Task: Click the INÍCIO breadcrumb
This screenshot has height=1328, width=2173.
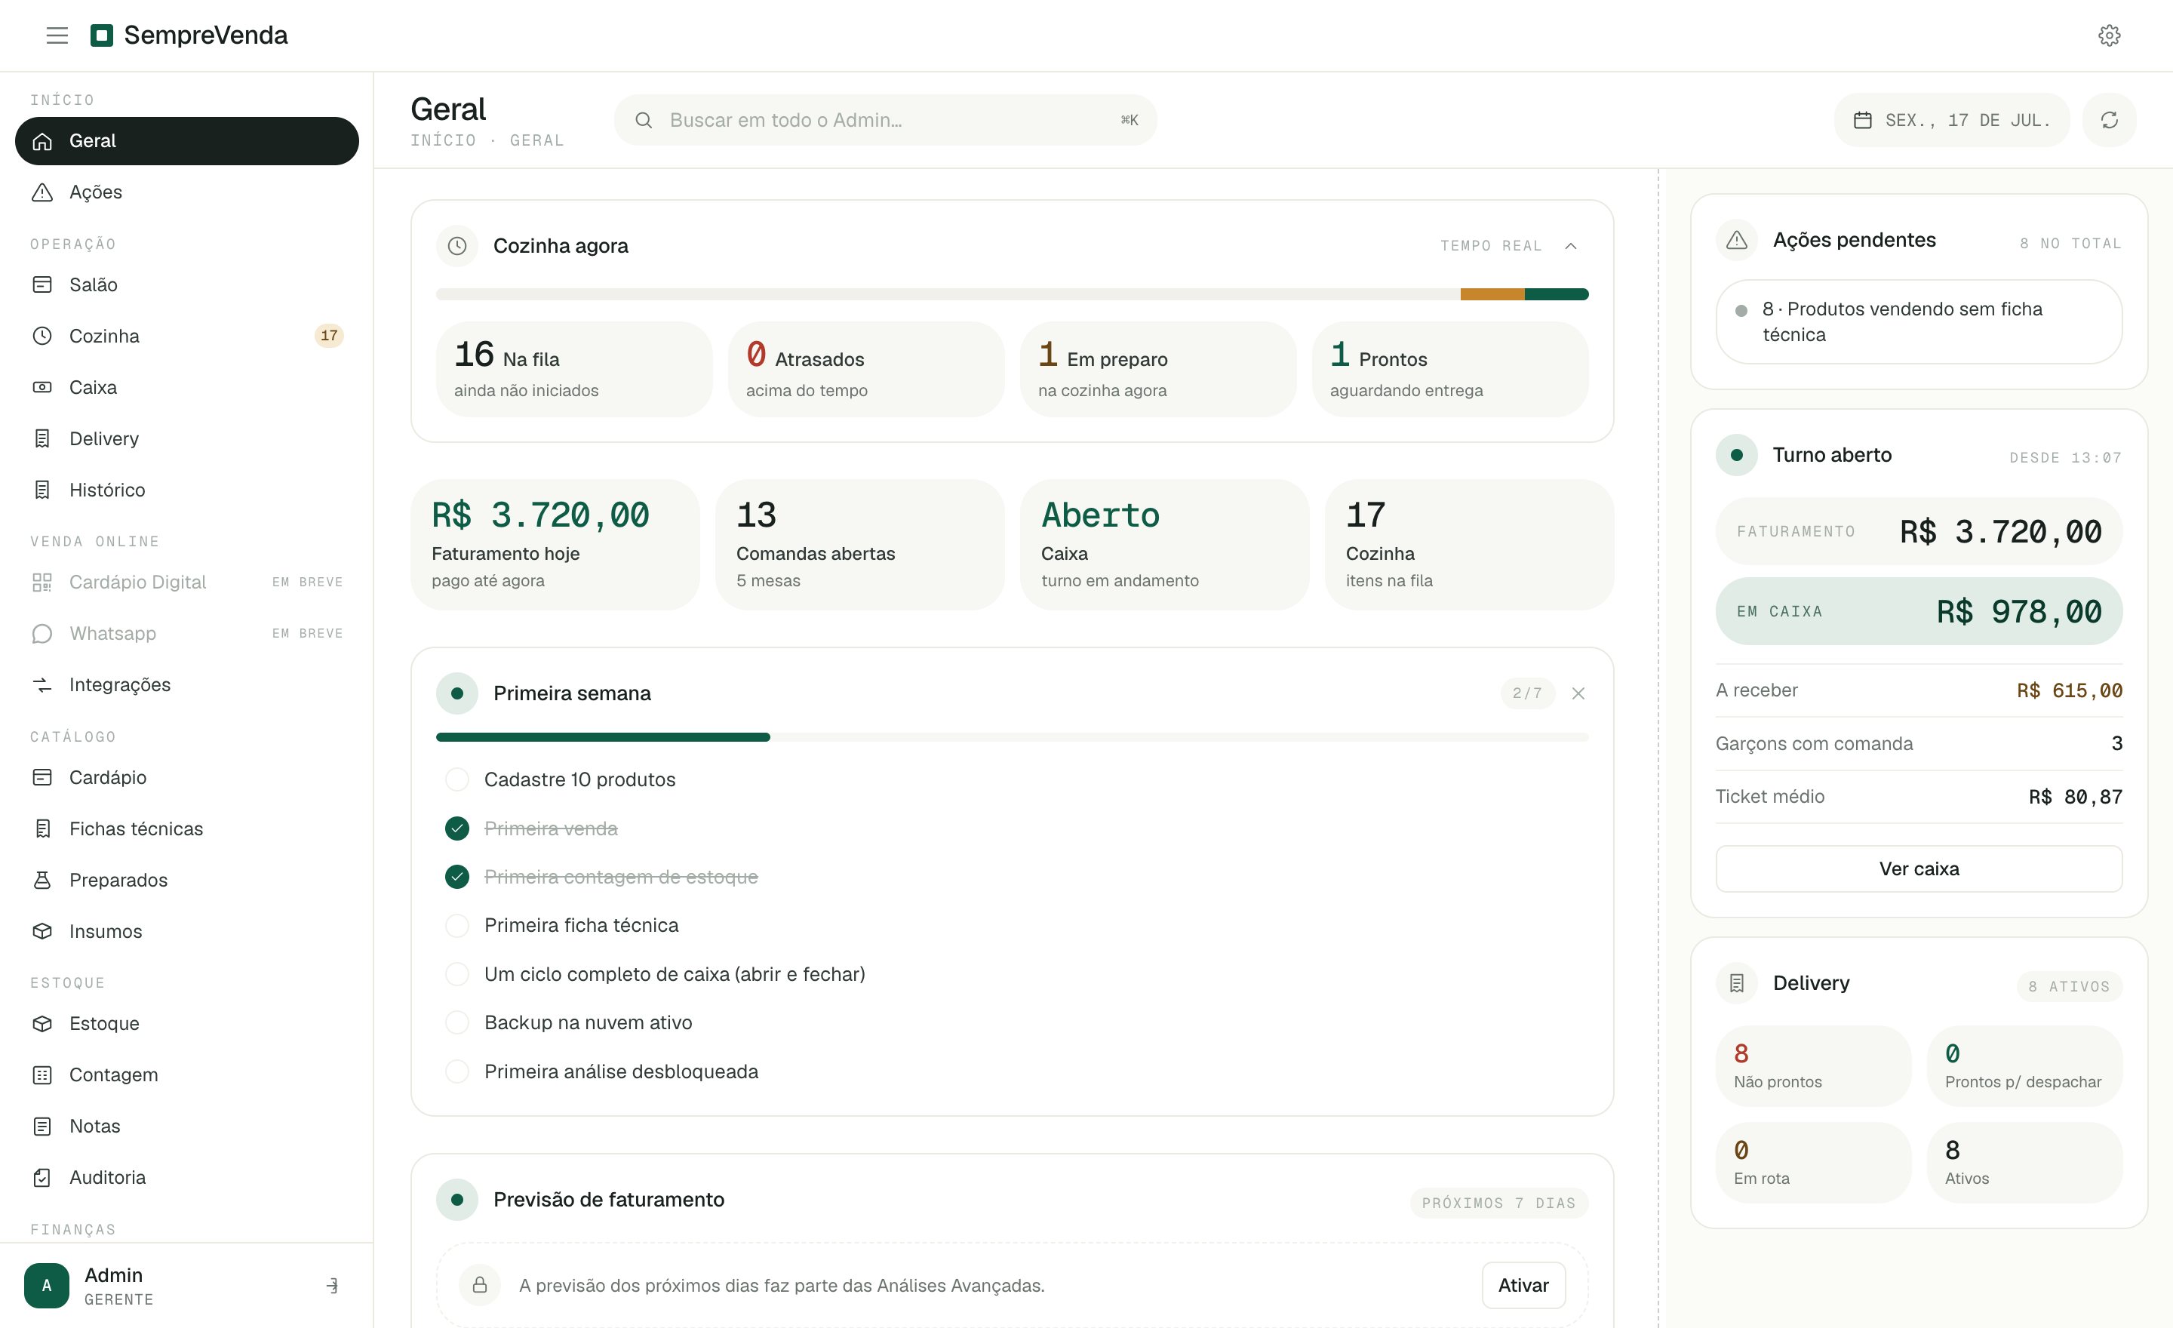Action: [443, 140]
